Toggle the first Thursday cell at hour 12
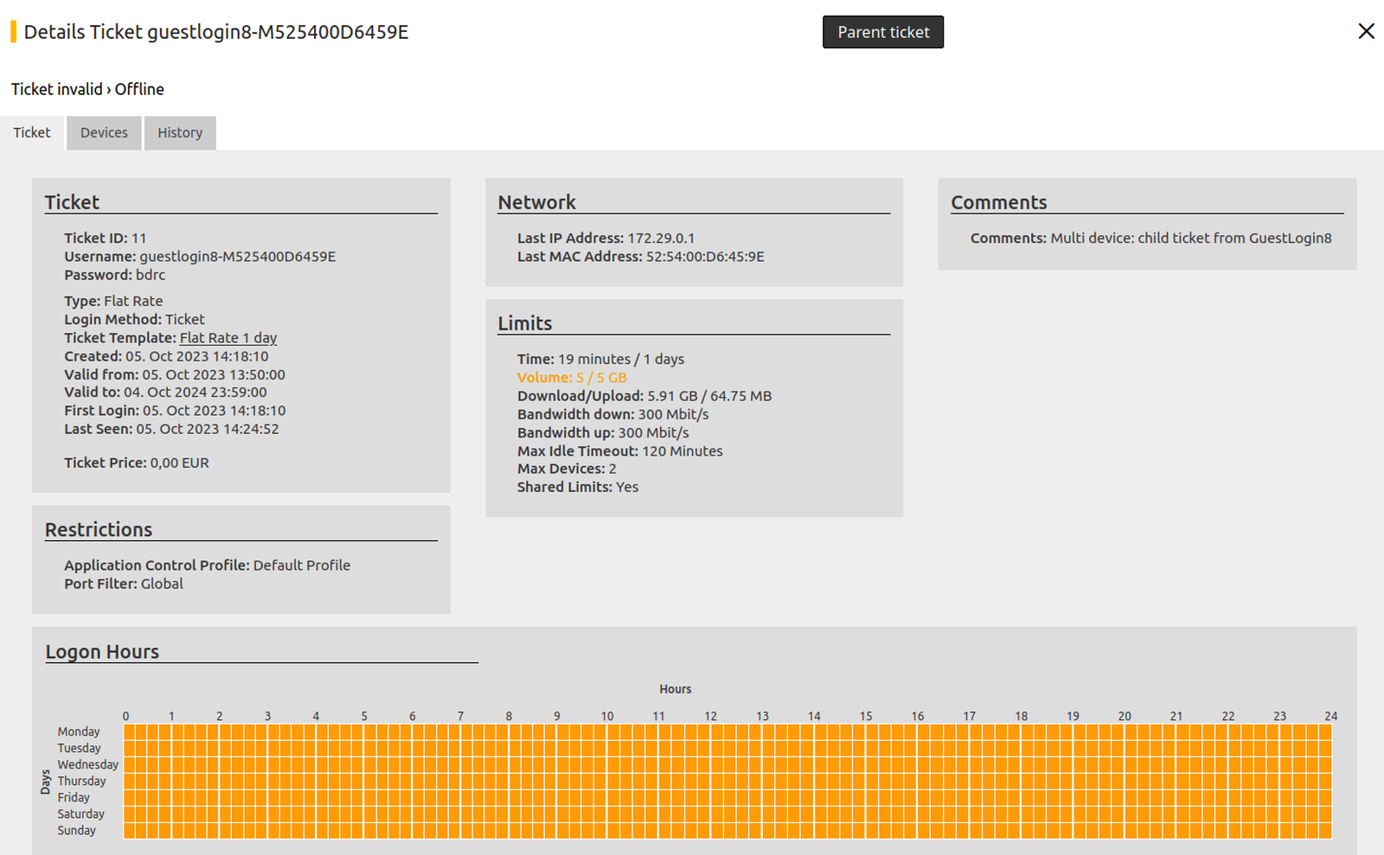Viewport: 1384px width, 855px height. pos(716,782)
